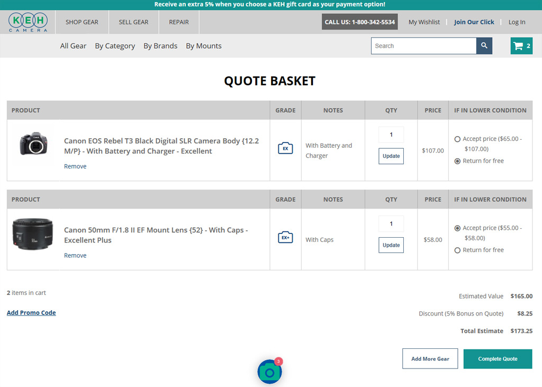542x387 pixels.
Task: Expand the By Brands navigation
Action: pos(160,46)
